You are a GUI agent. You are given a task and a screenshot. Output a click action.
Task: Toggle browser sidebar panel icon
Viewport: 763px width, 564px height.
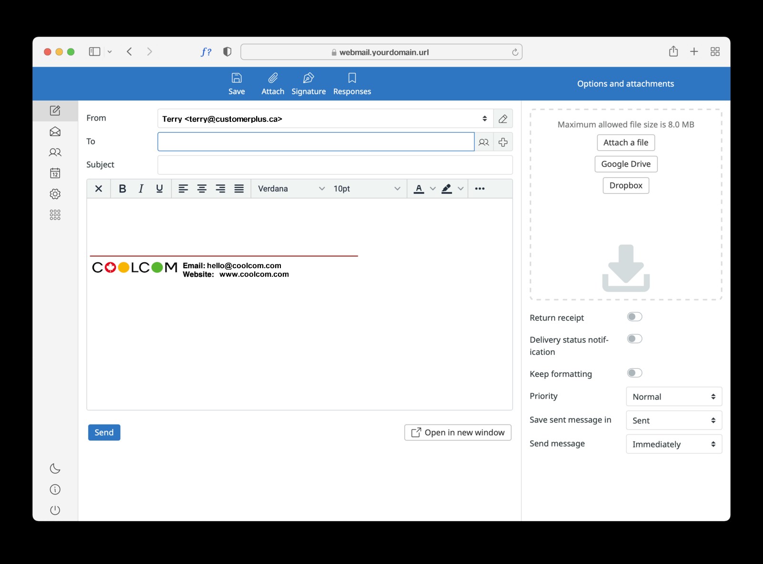pyautogui.click(x=94, y=51)
